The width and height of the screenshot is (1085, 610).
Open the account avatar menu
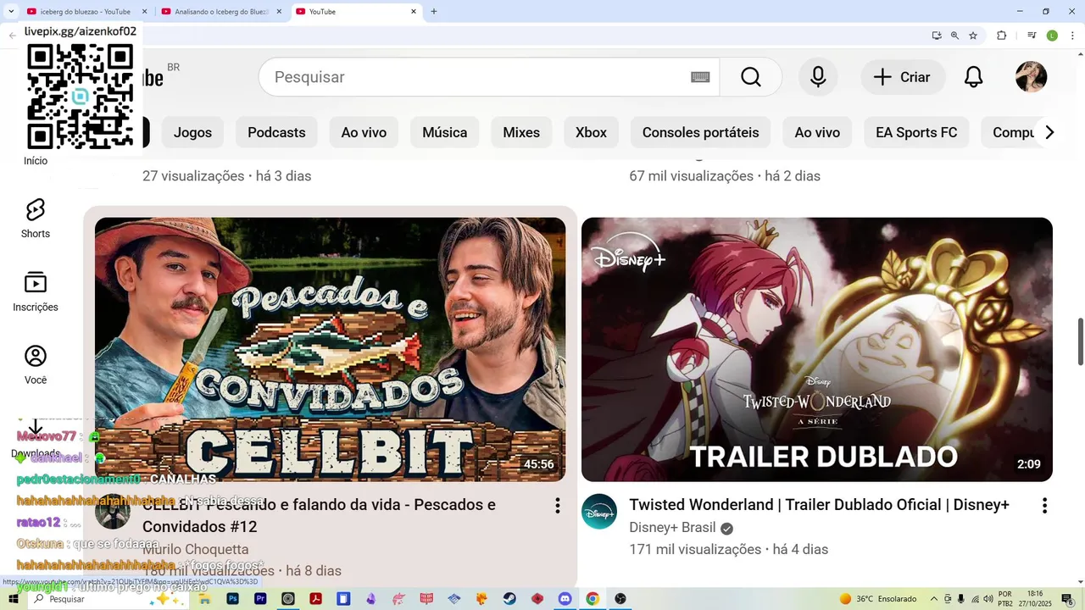click(1031, 77)
